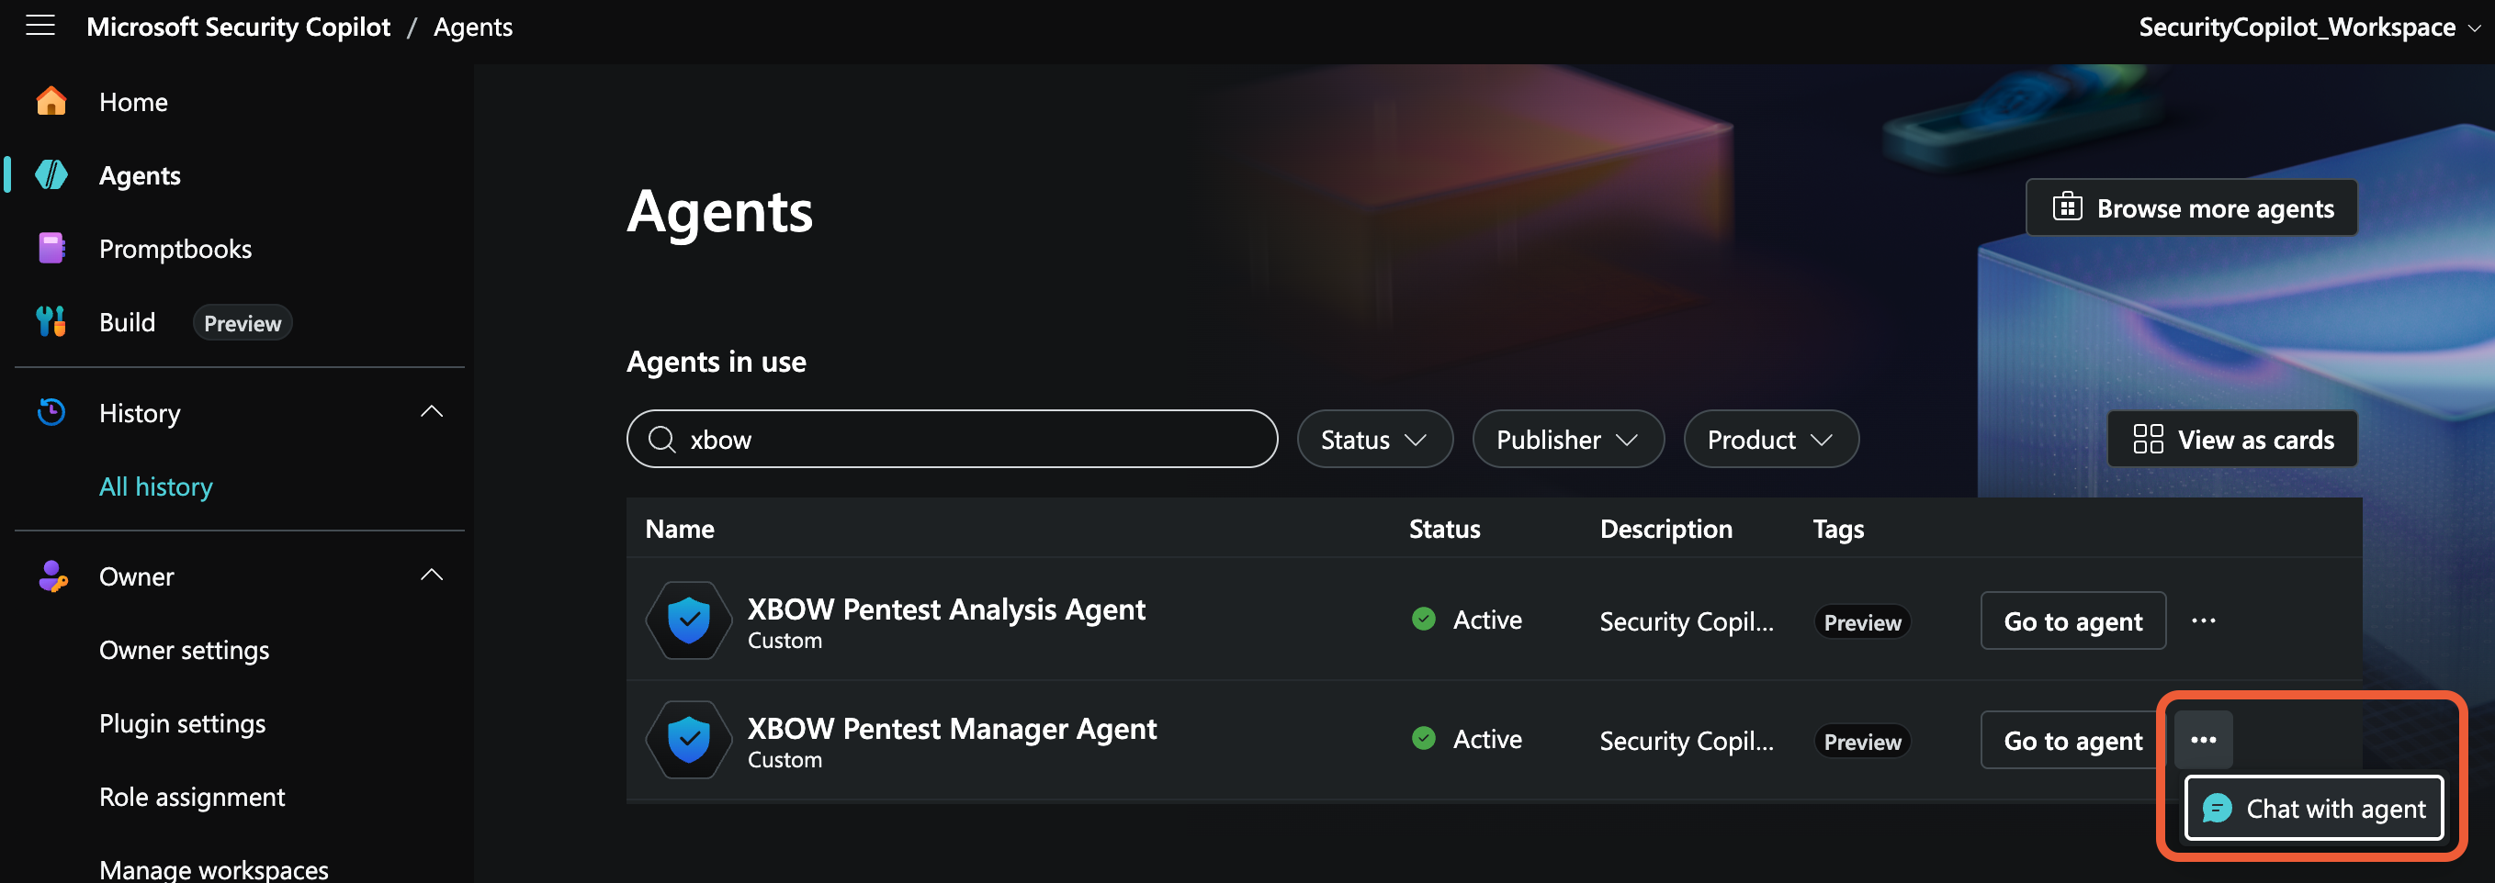Switch to View as cards

point(2231,439)
